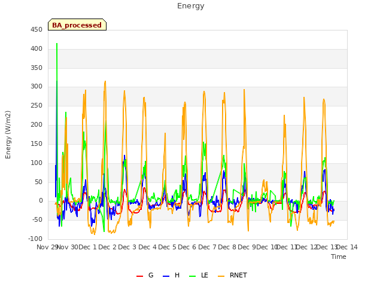Viewport: 383px width, 287px height.
Task: Click the highest orange RNET peak at Dec 2
Action: click(x=105, y=82)
